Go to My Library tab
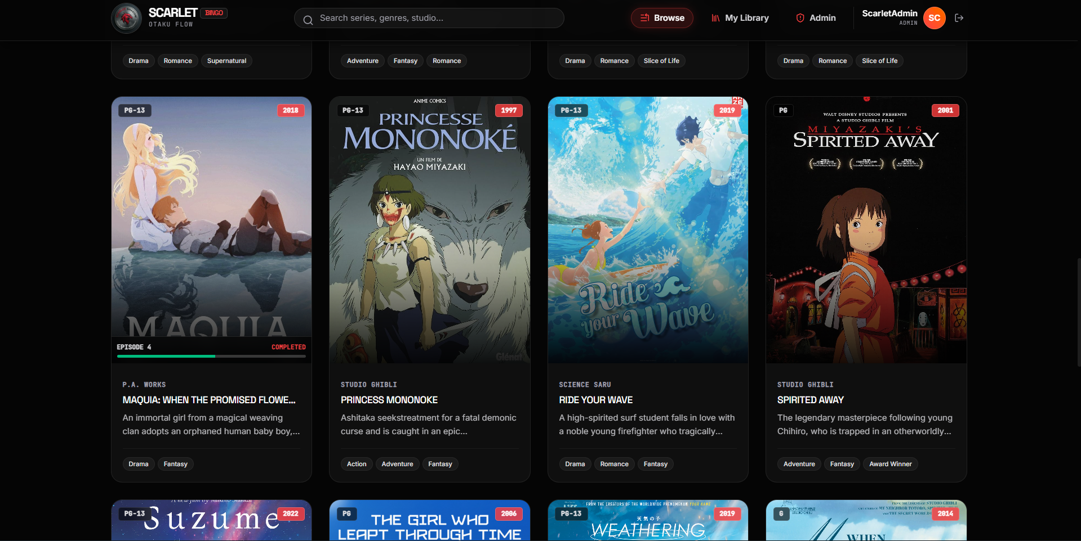 tap(740, 18)
